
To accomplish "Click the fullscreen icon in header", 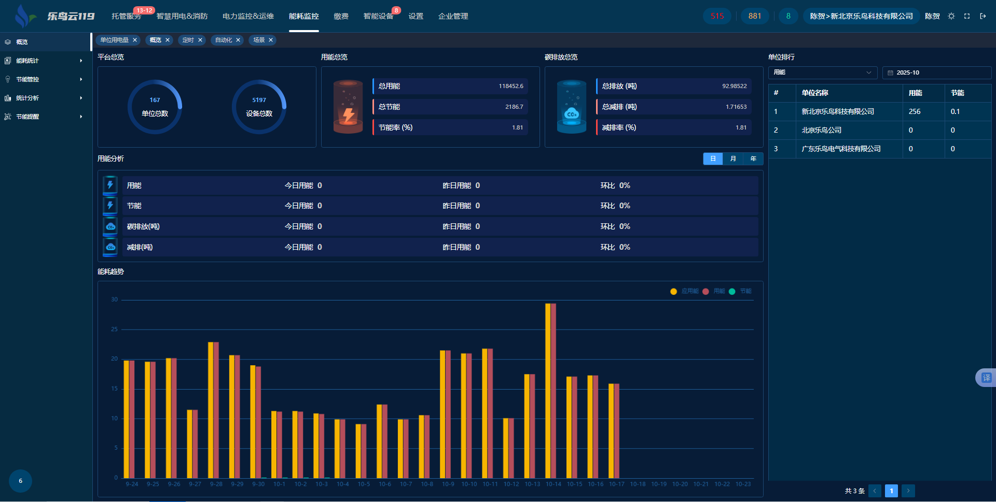I will click(x=967, y=16).
